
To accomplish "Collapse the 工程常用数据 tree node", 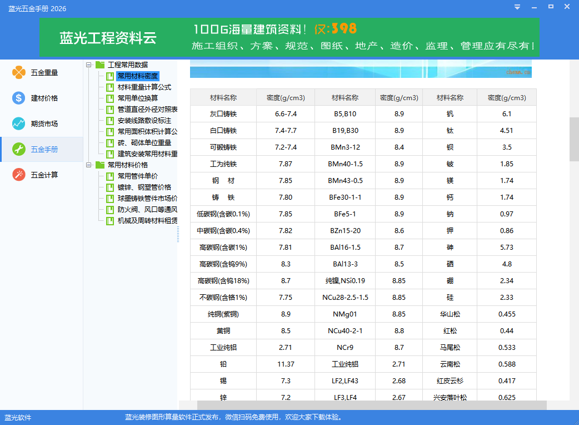I will click(89, 65).
